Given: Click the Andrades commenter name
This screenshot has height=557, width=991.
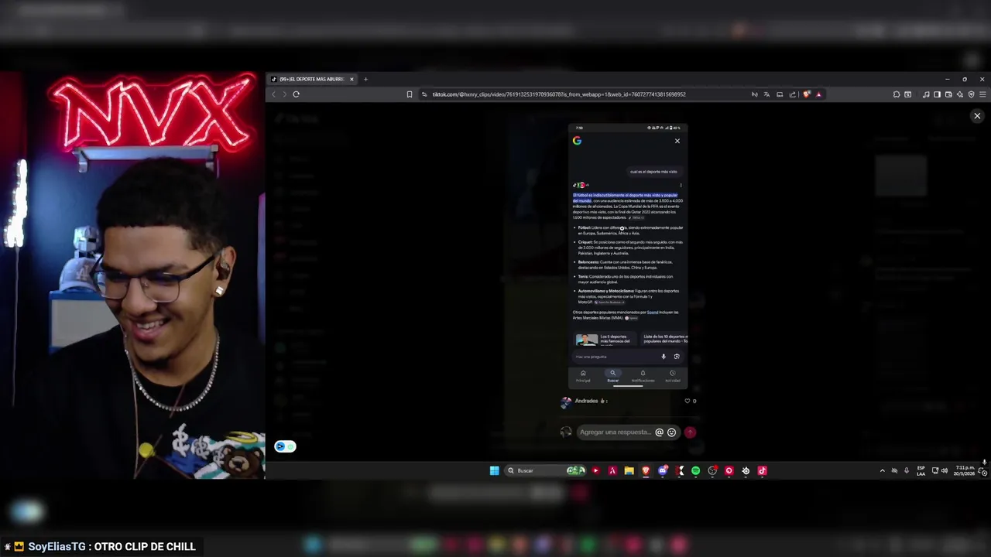Looking at the screenshot, I should point(586,401).
